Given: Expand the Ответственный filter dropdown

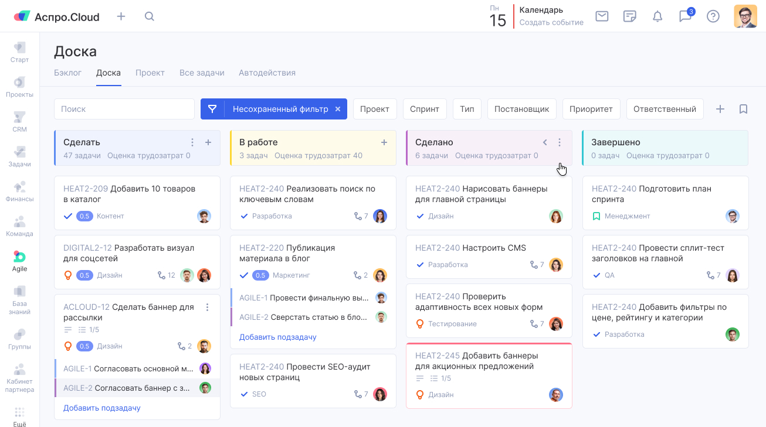Looking at the screenshot, I should point(665,109).
